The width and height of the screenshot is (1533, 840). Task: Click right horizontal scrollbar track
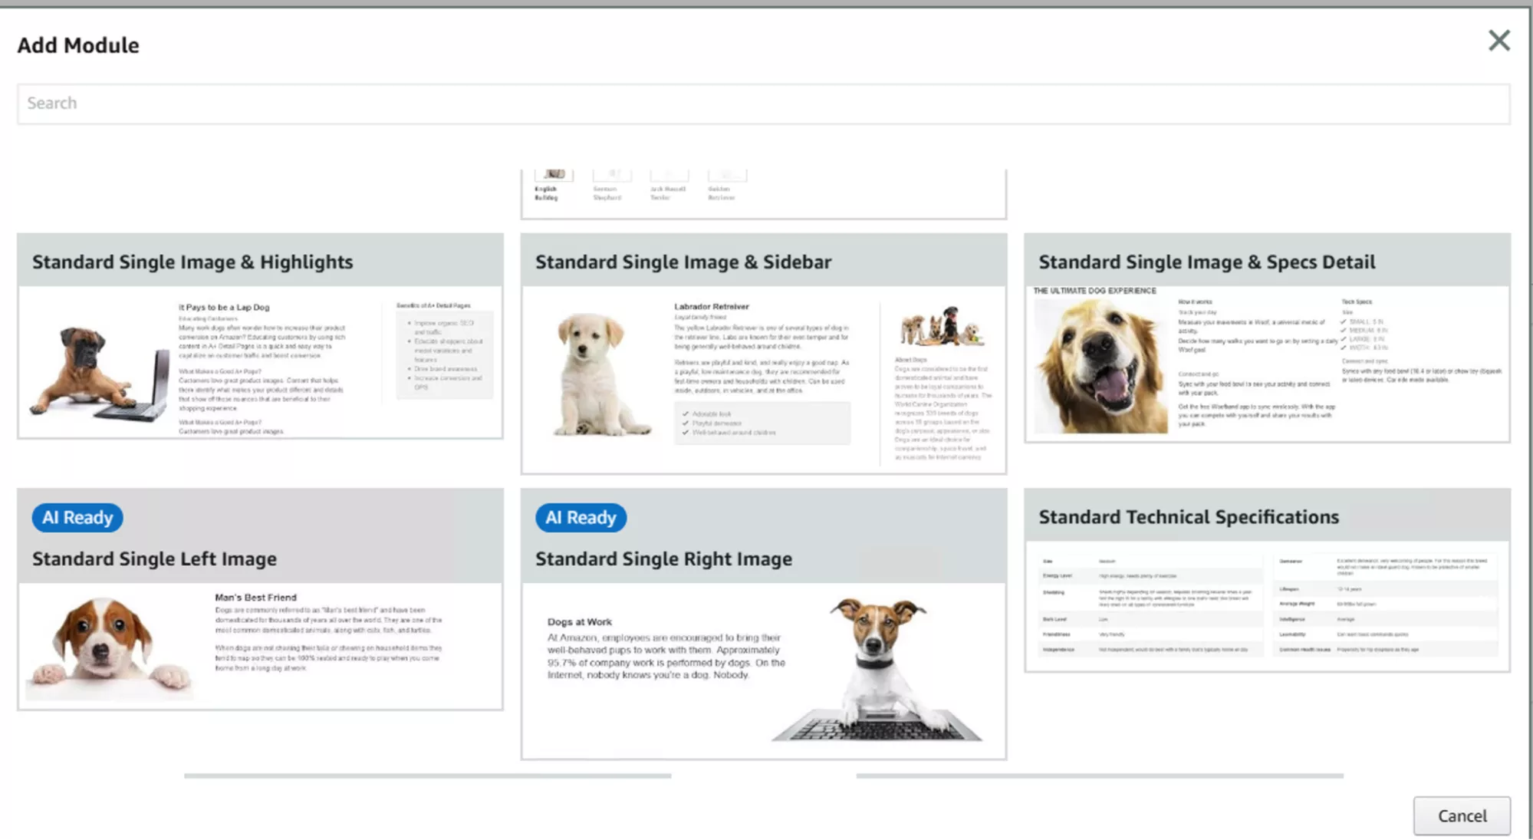[1099, 776]
